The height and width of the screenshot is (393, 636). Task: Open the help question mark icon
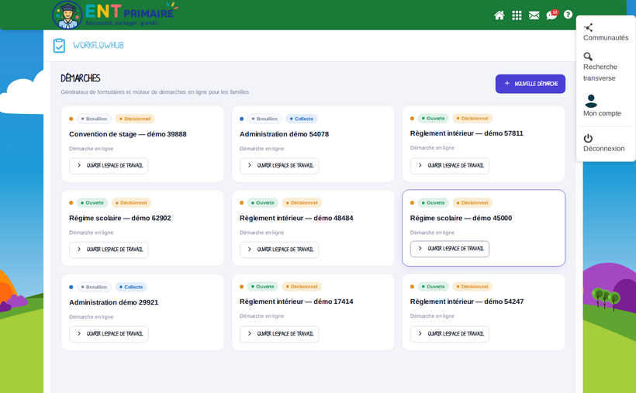(569, 15)
